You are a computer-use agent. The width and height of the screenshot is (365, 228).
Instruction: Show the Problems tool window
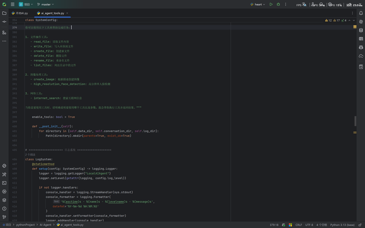[x=4, y=208]
